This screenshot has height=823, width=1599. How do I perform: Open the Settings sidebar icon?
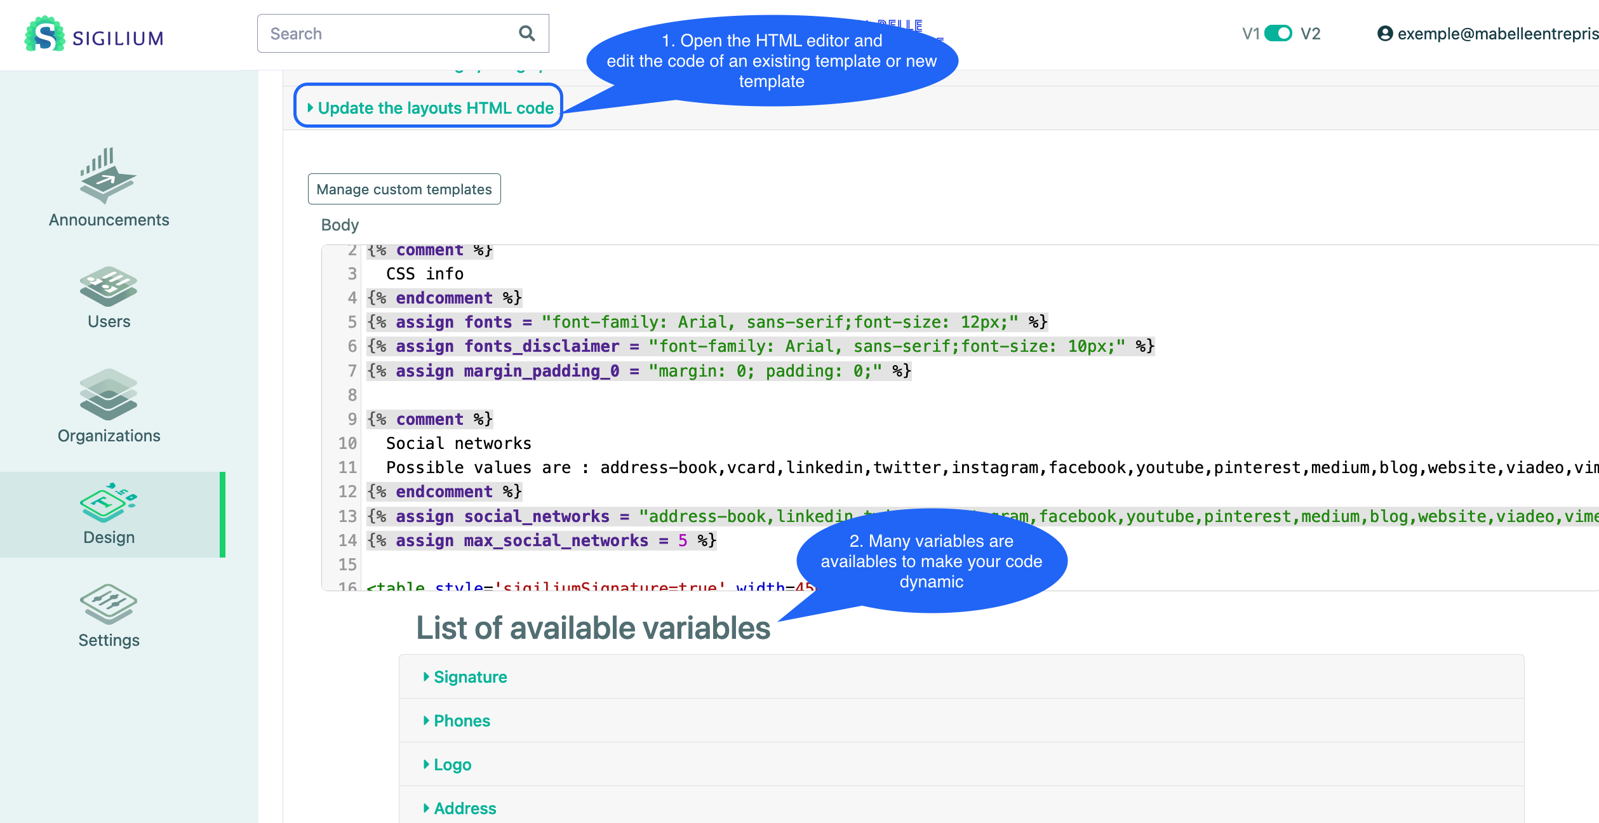(108, 603)
